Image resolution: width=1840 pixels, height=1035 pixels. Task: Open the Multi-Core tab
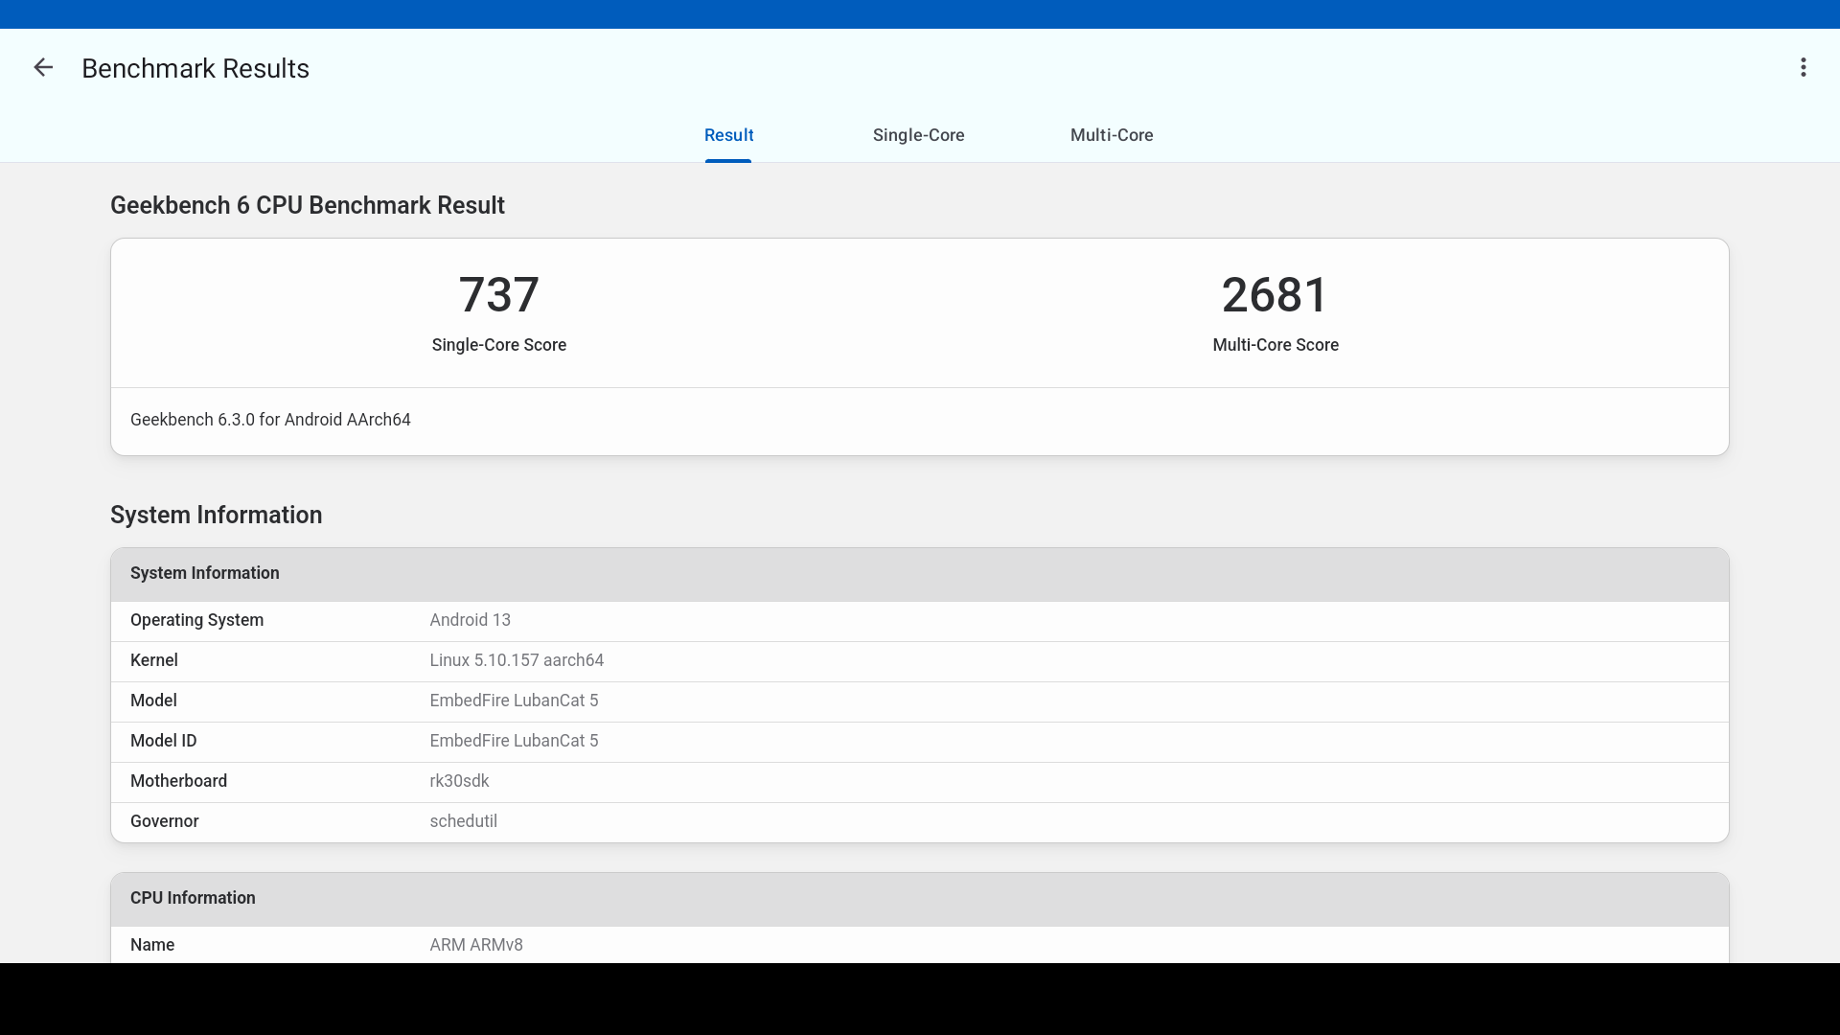click(x=1112, y=135)
